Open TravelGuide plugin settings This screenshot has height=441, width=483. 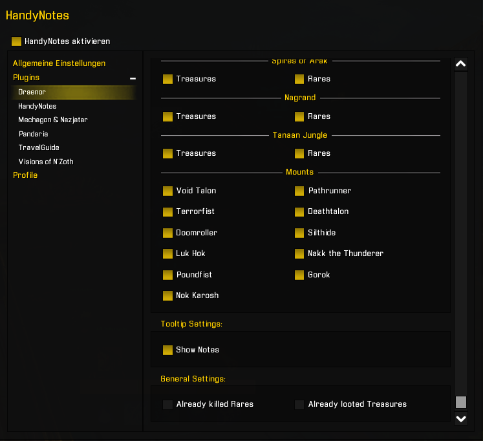[x=39, y=147]
